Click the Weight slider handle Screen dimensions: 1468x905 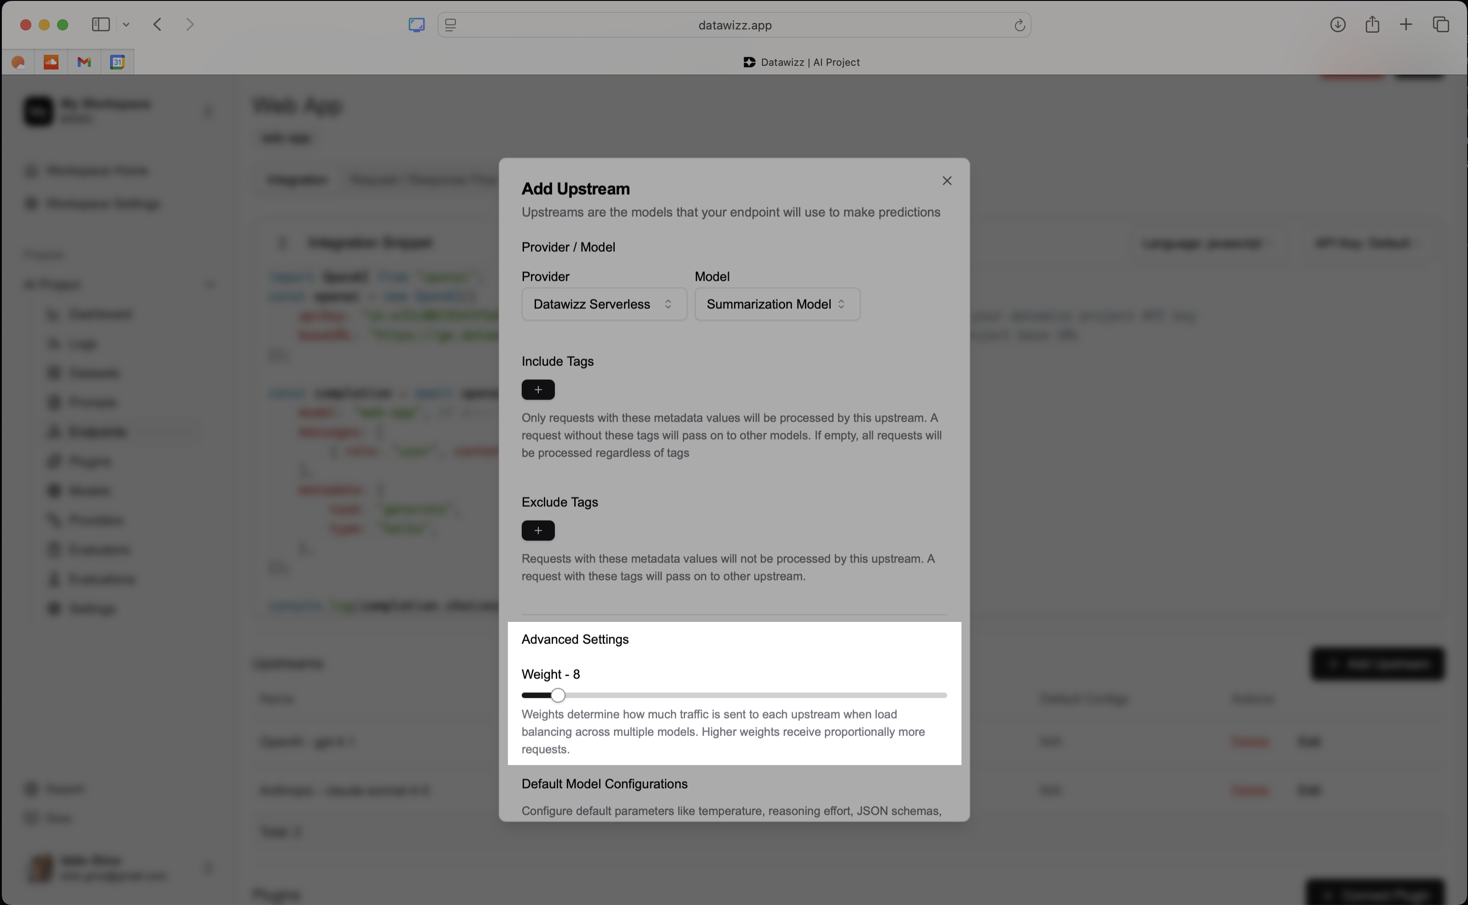coord(557,695)
